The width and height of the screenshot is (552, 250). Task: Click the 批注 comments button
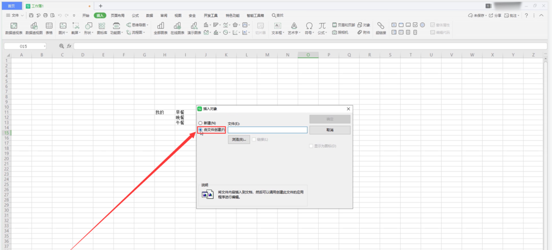point(512,15)
